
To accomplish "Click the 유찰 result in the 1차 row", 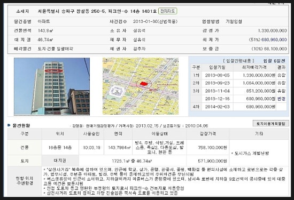I will [281, 75].
